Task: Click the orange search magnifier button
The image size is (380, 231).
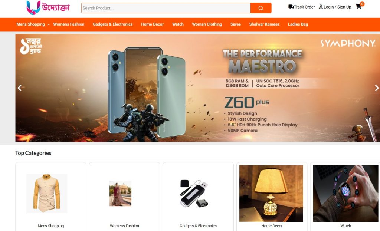Action: (261, 8)
